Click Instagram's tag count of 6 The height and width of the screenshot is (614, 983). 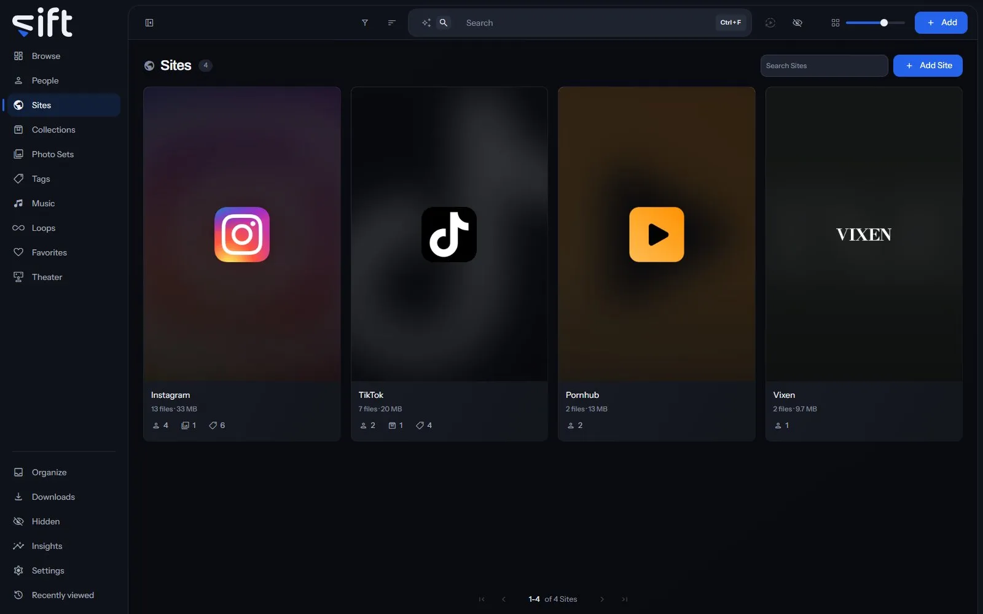click(217, 426)
